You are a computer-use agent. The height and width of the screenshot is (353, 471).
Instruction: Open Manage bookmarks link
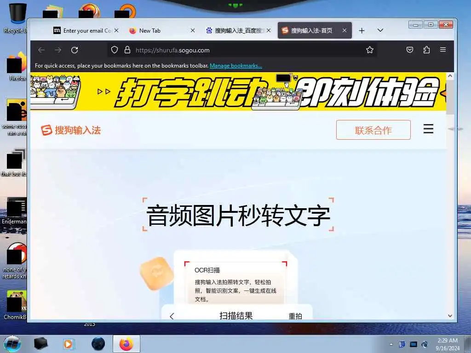(236, 66)
